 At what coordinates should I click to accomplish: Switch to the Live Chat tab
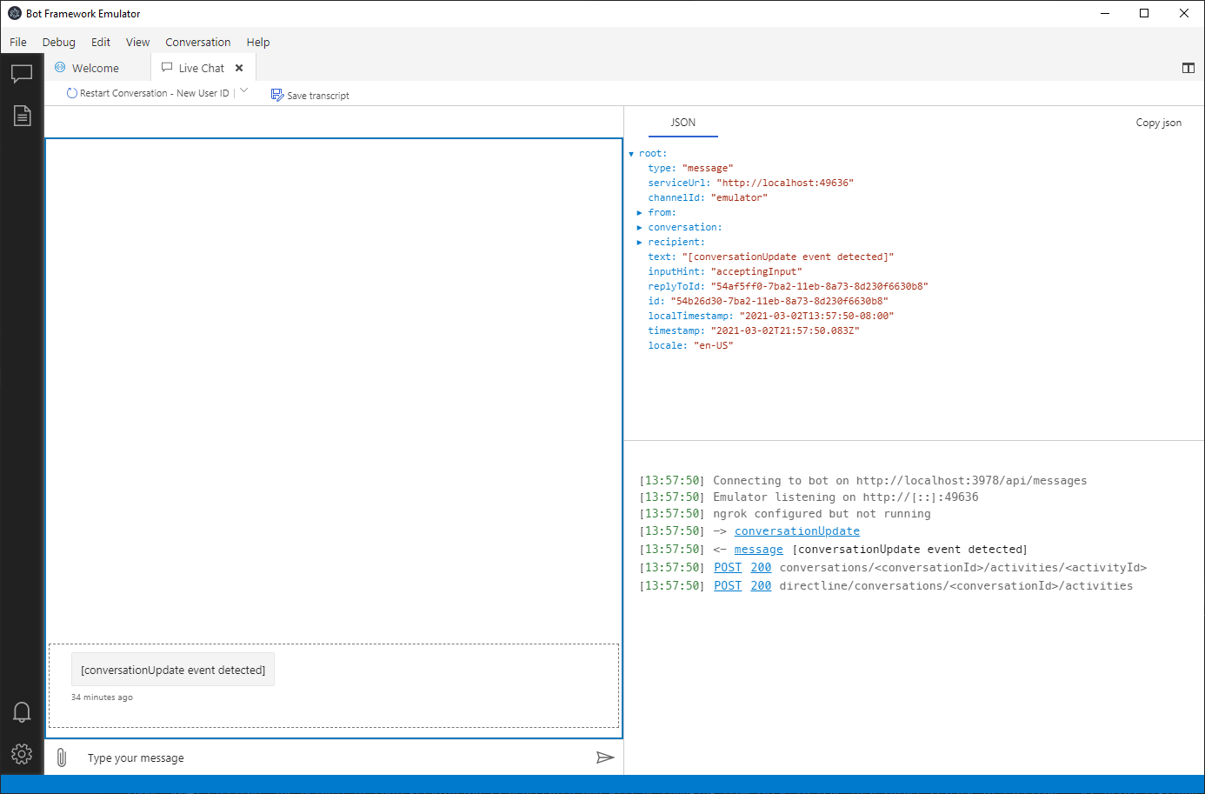coord(202,68)
